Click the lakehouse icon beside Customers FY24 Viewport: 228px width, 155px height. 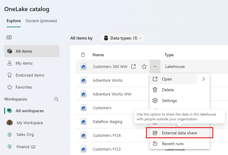(x=84, y=135)
